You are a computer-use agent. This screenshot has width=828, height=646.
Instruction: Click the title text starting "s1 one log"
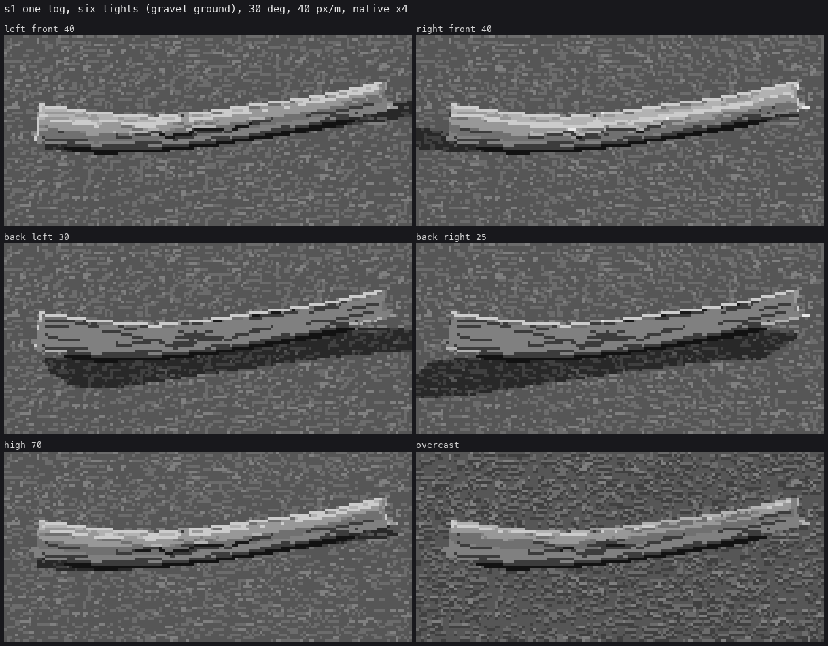click(206, 9)
